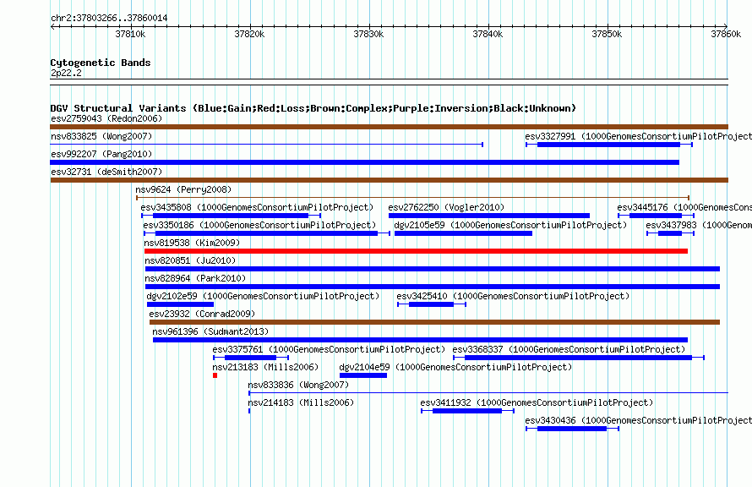Click dgv2105e59 variant label

click(510, 225)
